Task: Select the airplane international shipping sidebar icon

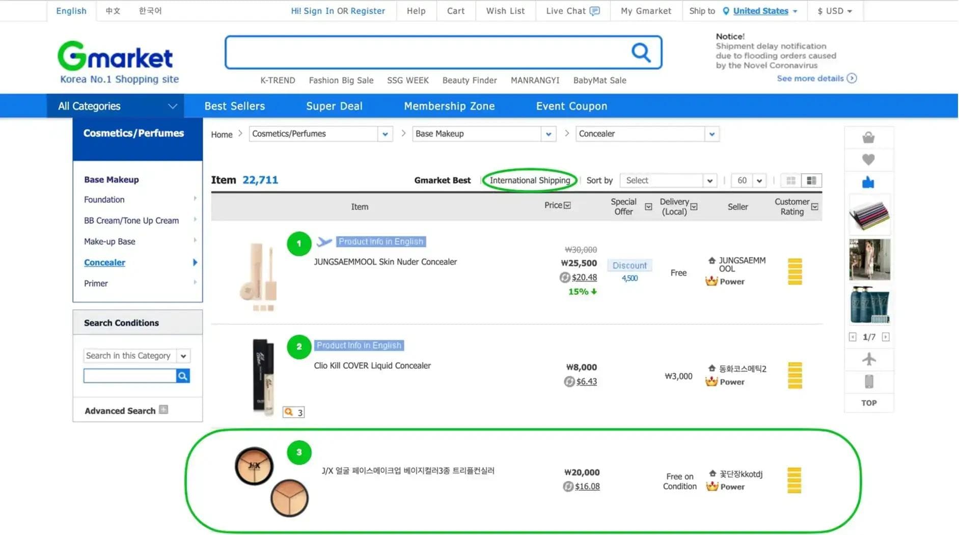Action: 868,359
